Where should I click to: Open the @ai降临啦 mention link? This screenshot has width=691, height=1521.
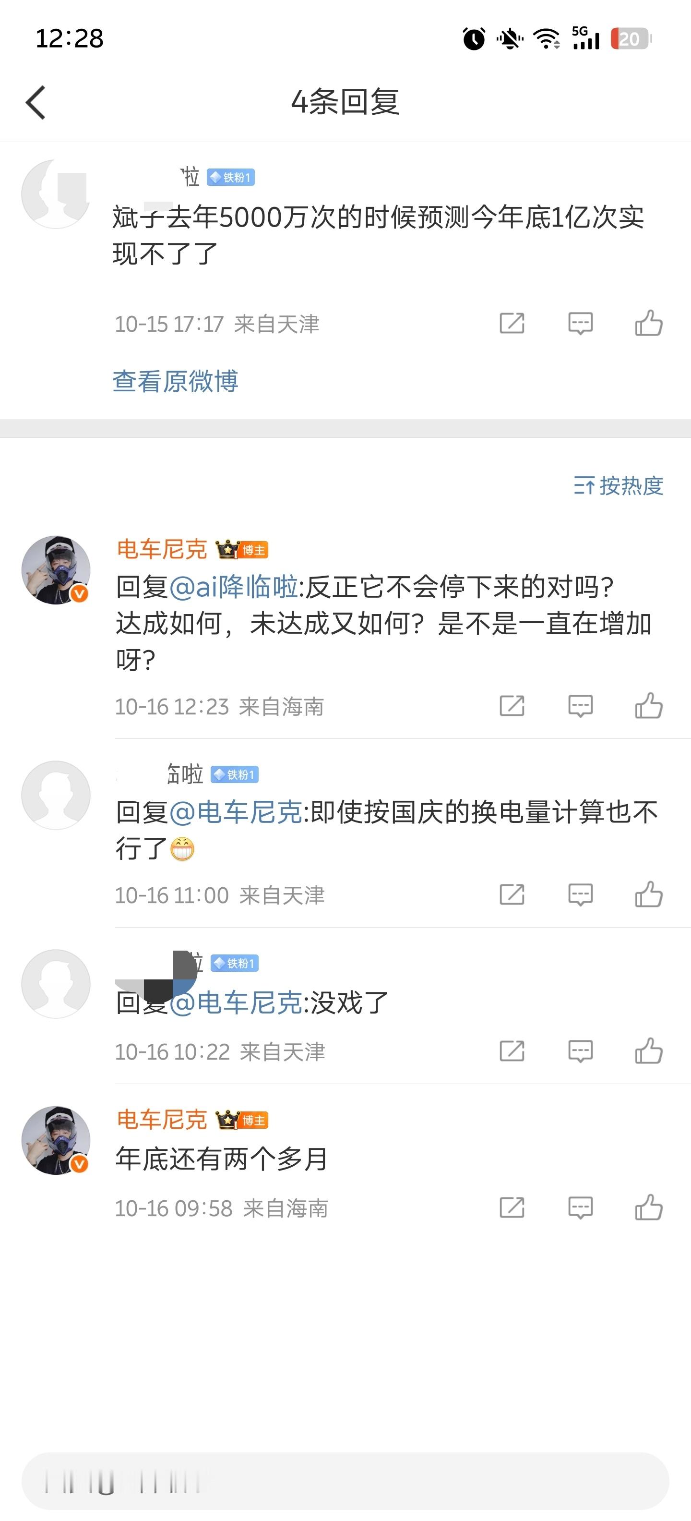pyautogui.click(x=234, y=587)
